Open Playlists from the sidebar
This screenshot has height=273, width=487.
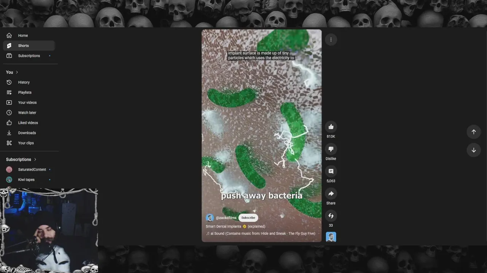point(29,93)
